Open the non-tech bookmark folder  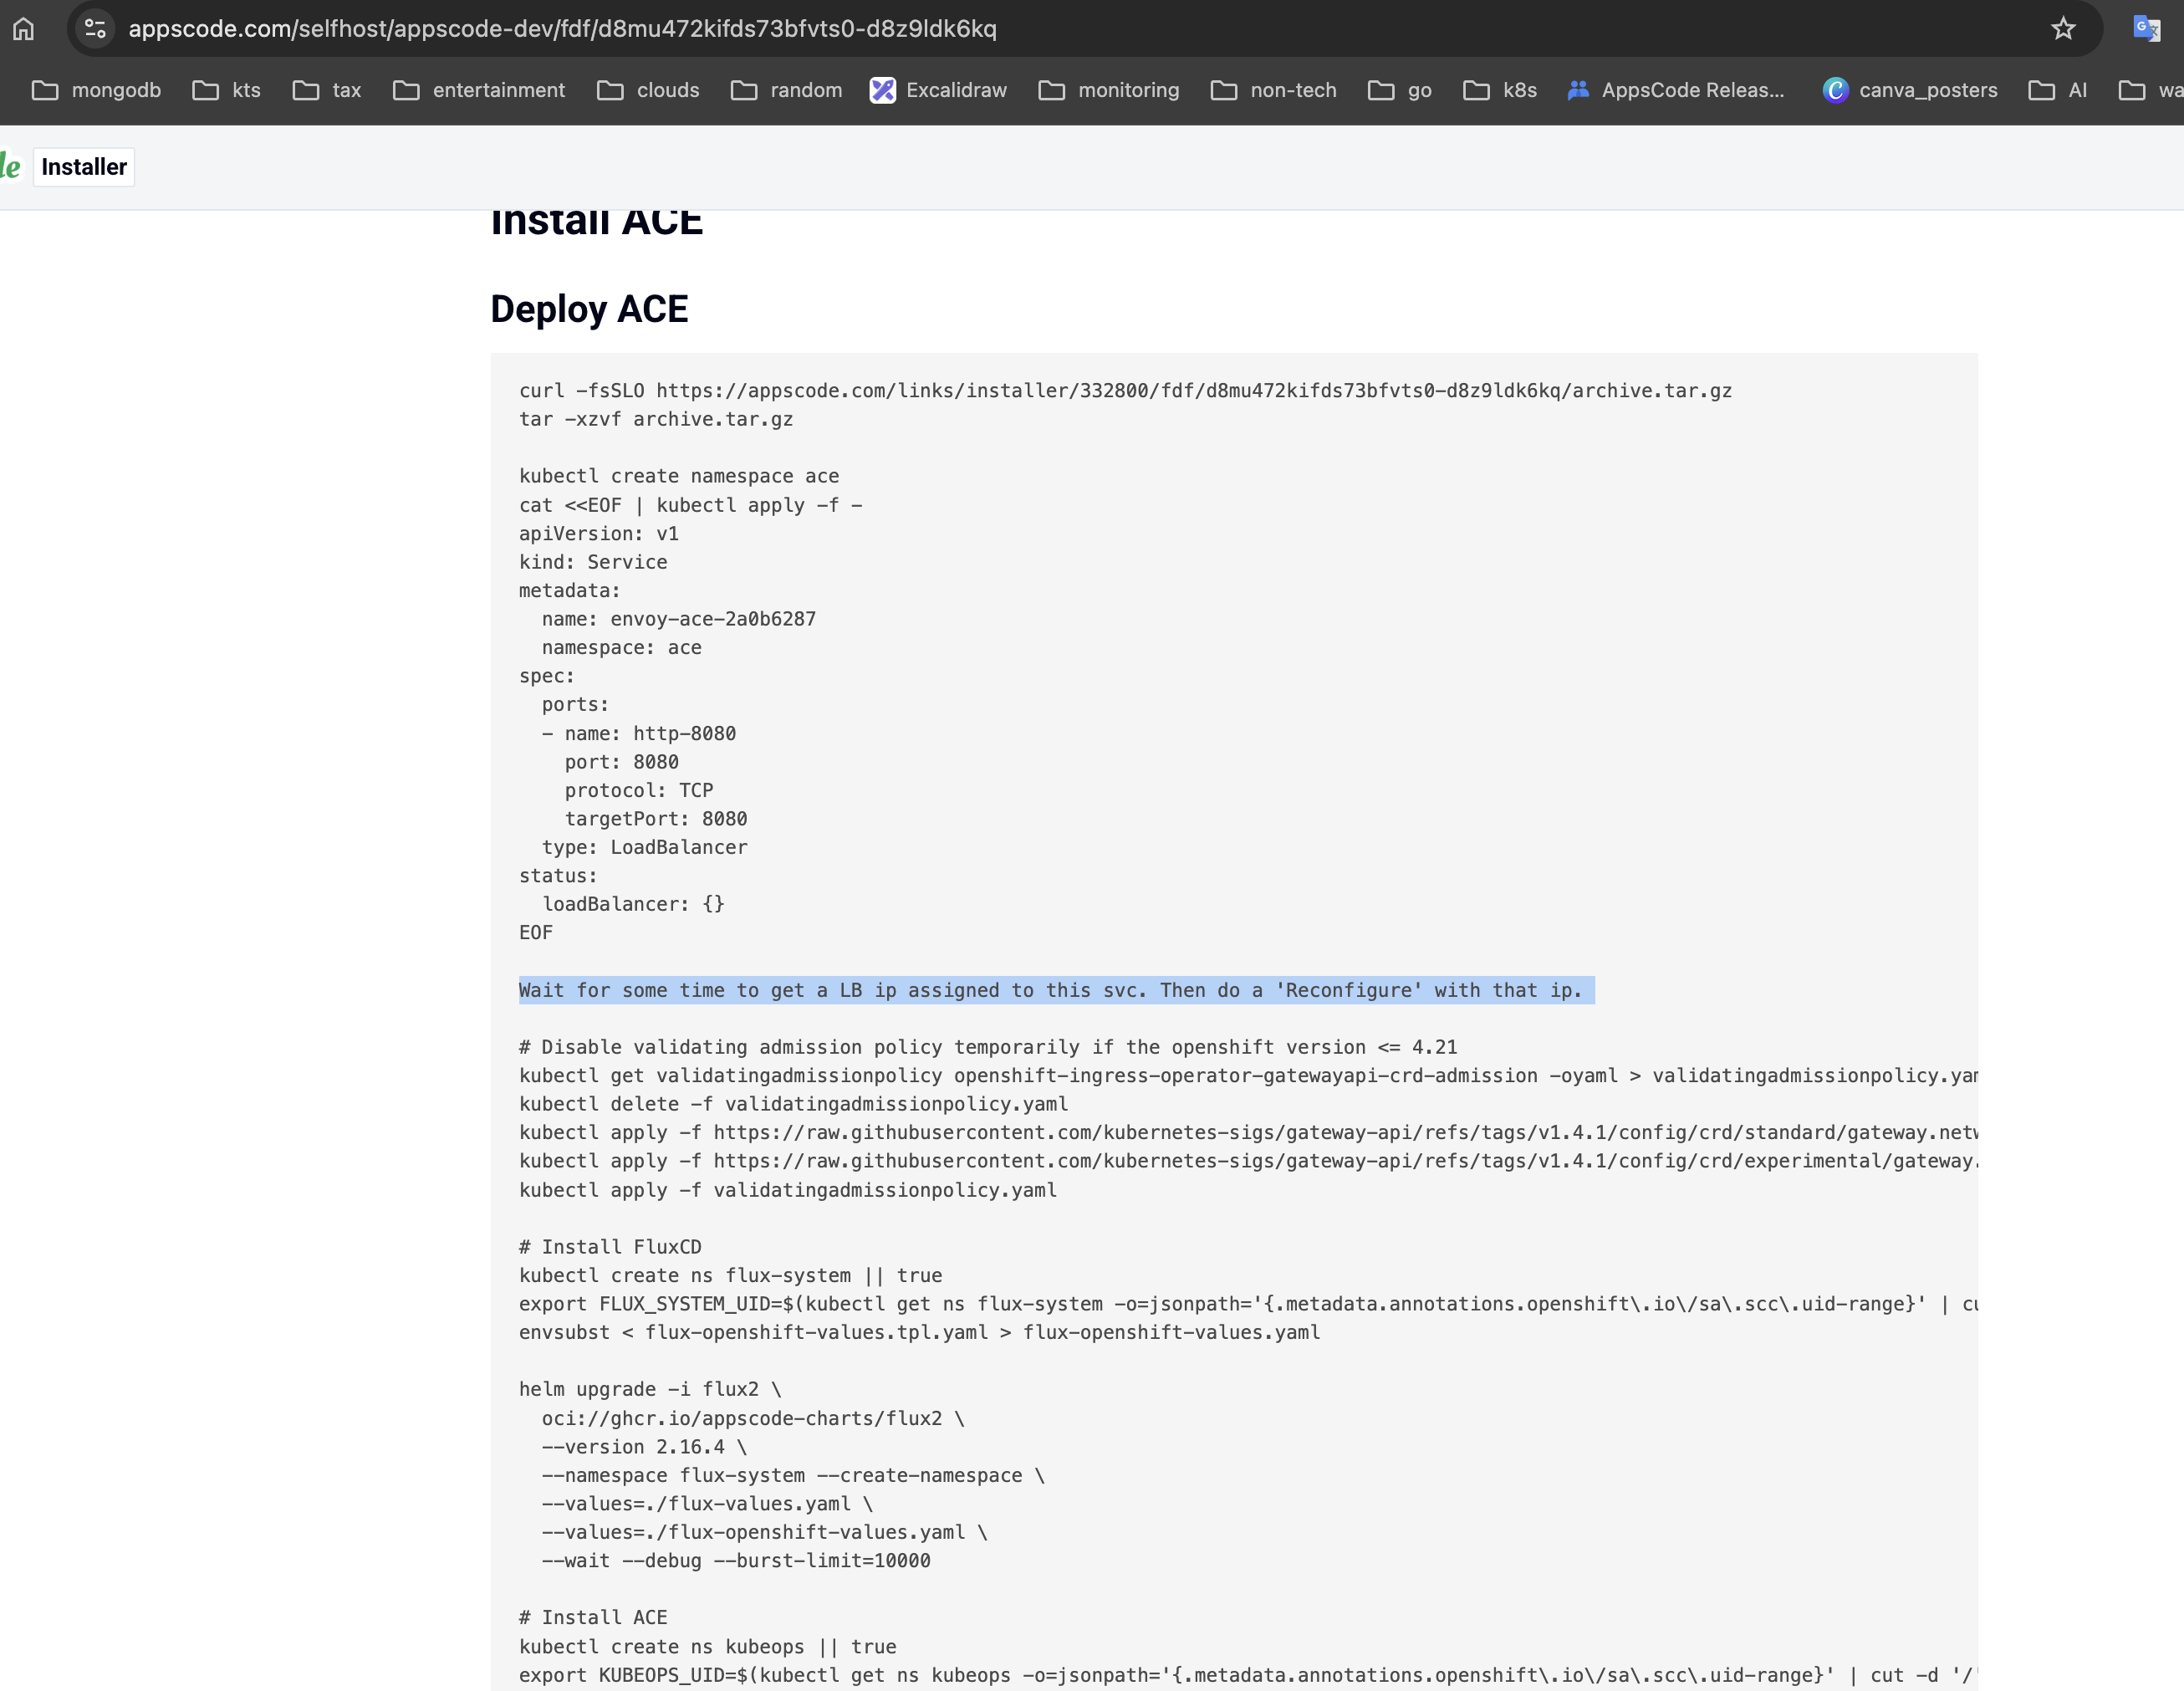(x=1273, y=90)
